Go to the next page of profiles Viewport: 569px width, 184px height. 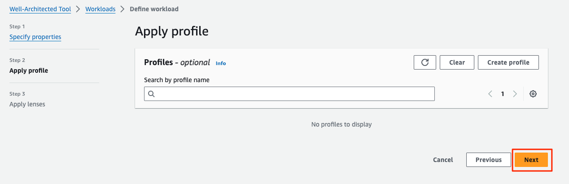515,94
